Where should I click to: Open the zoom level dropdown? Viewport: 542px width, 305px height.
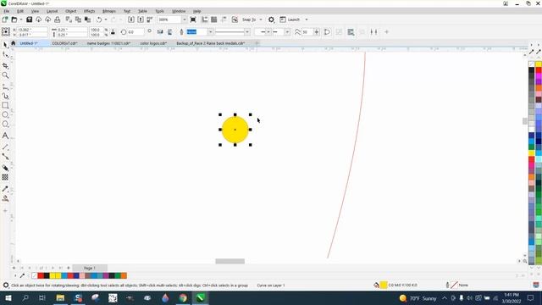pos(185,19)
